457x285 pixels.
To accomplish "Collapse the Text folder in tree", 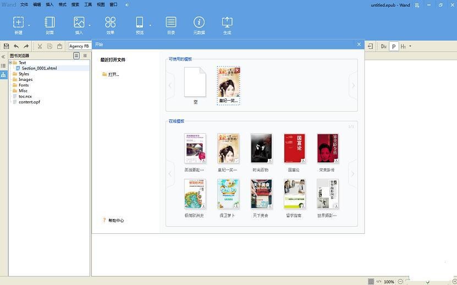I will pos(10,62).
